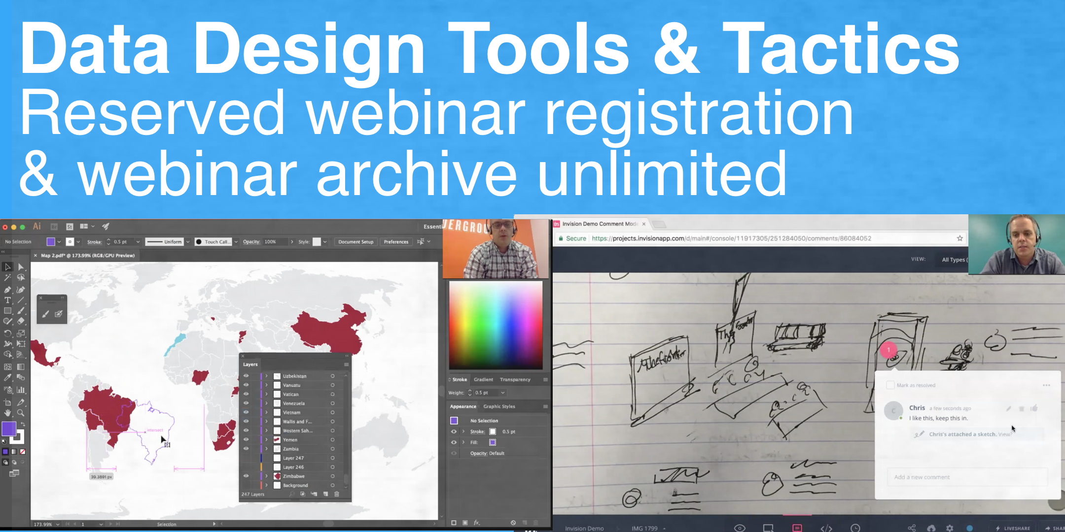Select the Eraser tool
Viewport: 1065px width, 532px height.
pyautogui.click(x=21, y=321)
